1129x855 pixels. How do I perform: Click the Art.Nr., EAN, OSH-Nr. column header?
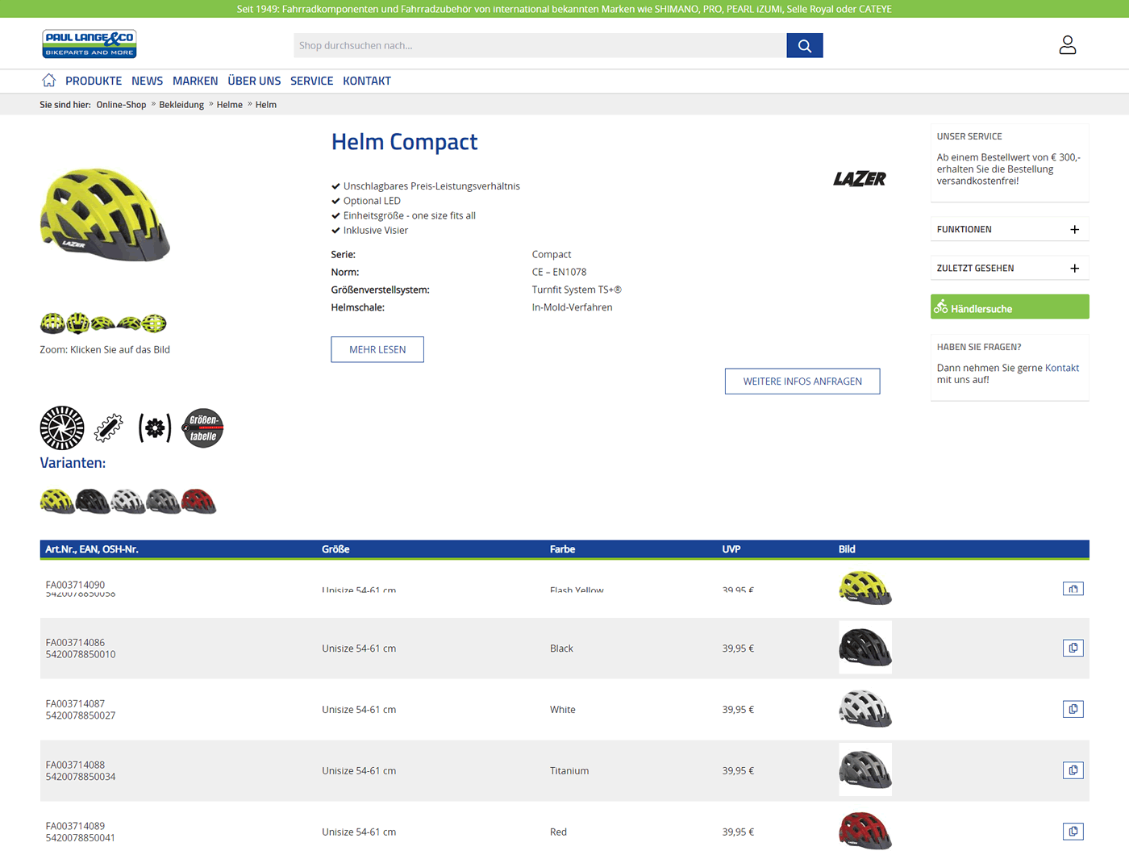coord(92,549)
